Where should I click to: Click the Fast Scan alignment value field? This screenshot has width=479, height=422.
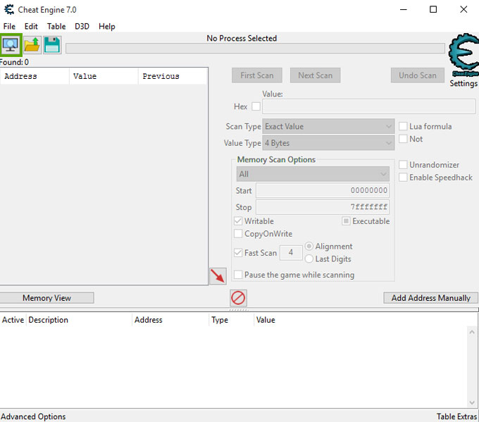click(x=291, y=252)
